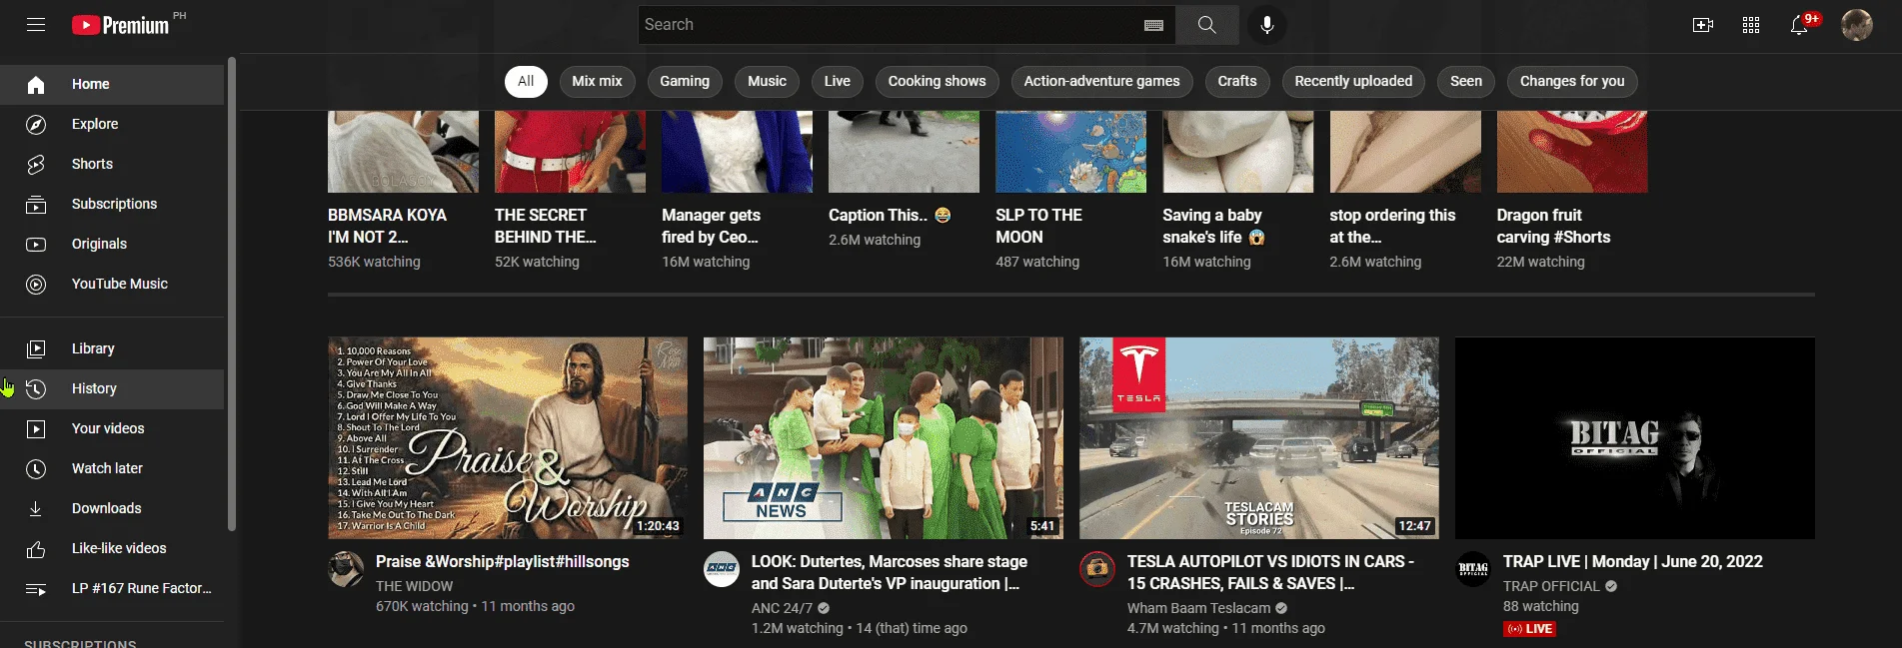The image size is (1902, 648).
Task: Click the YouTube Premium logo
Action: coord(121,25)
